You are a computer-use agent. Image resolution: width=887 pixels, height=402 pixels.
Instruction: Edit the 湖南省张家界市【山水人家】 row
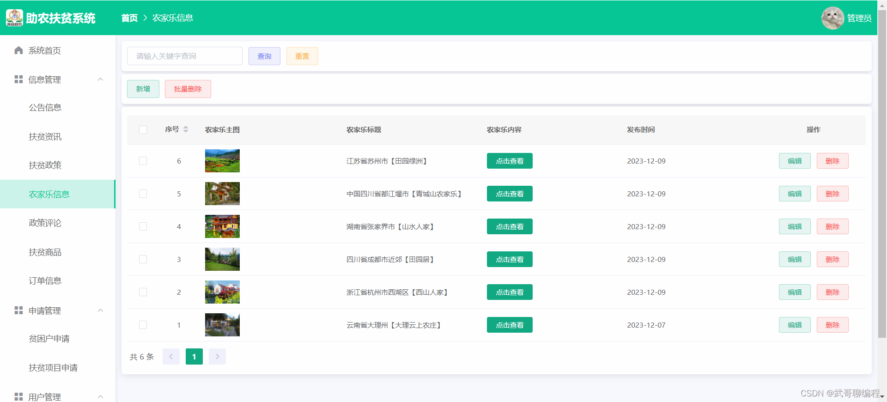click(x=795, y=226)
